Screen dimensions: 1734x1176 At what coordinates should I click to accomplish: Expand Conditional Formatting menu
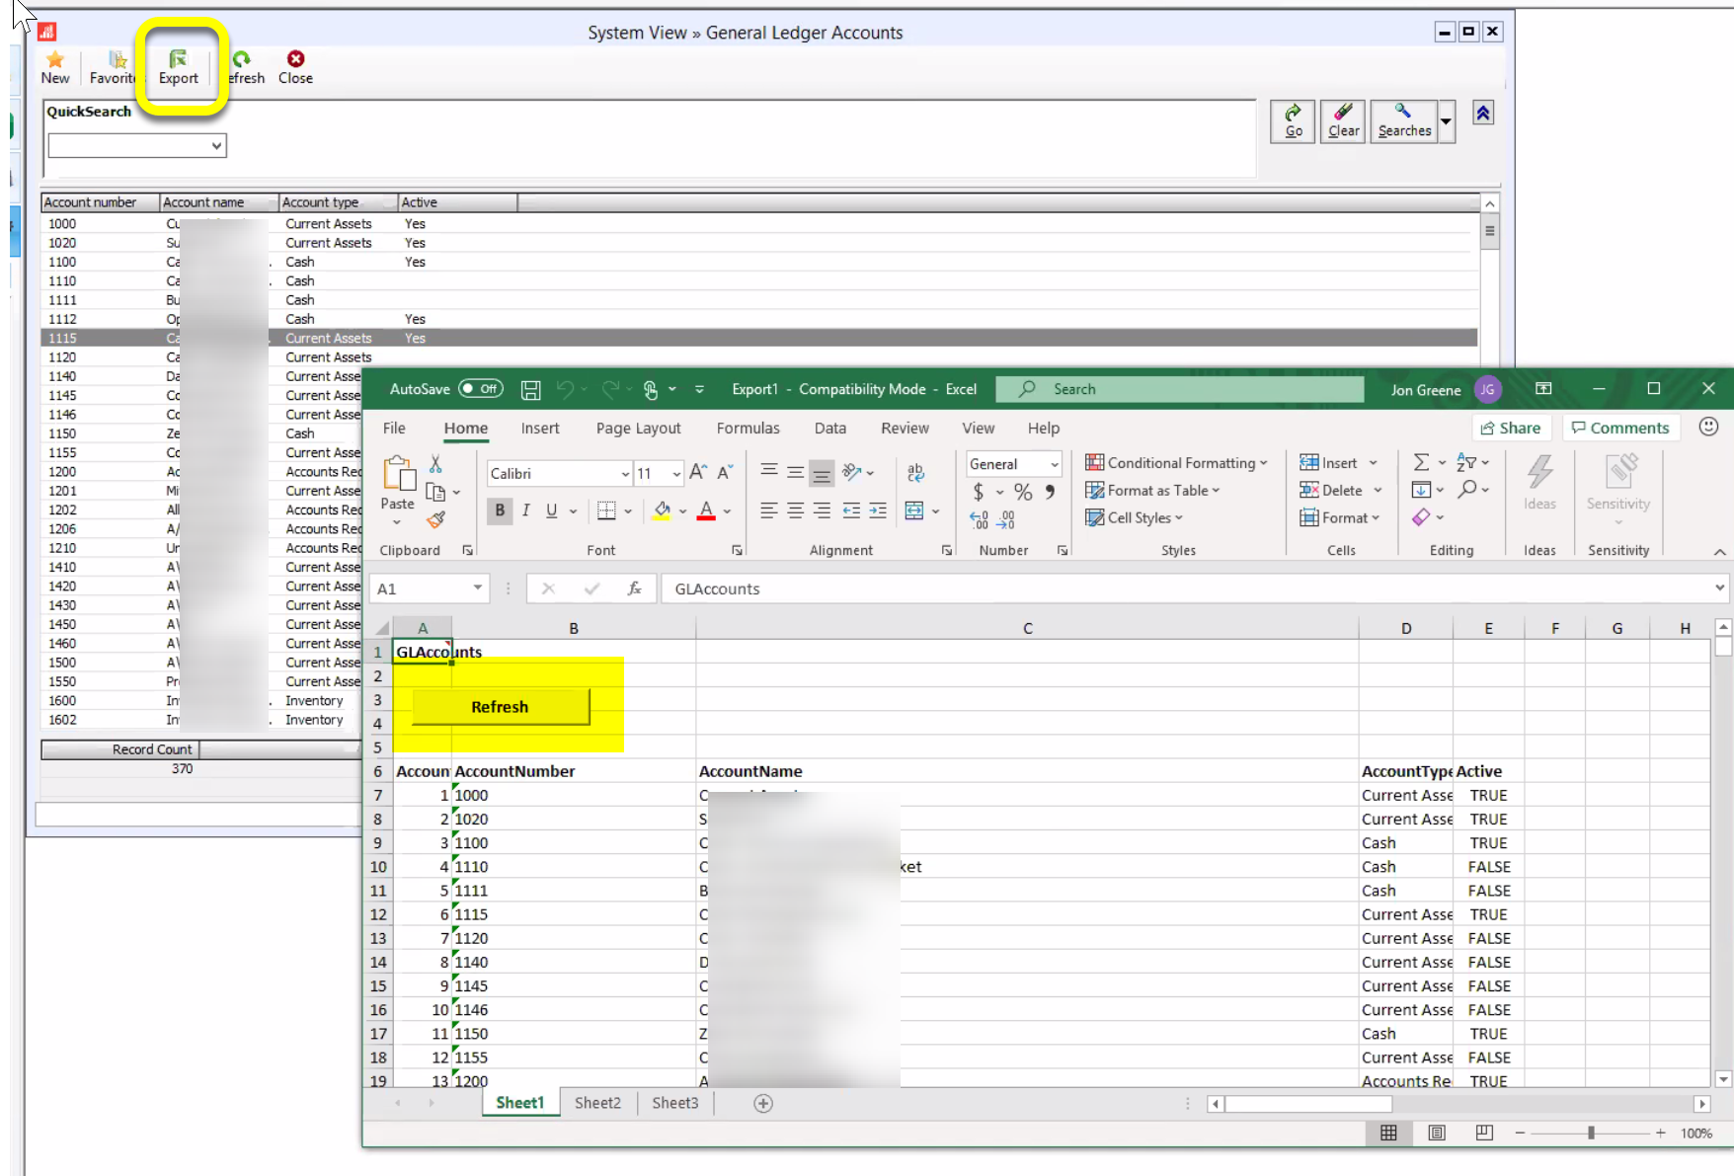1176,463
